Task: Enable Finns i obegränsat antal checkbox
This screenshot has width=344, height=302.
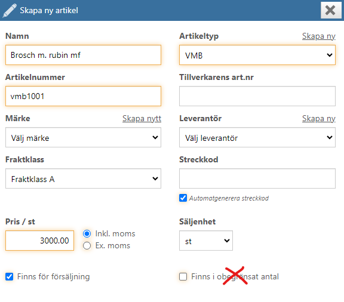Action: [183, 276]
